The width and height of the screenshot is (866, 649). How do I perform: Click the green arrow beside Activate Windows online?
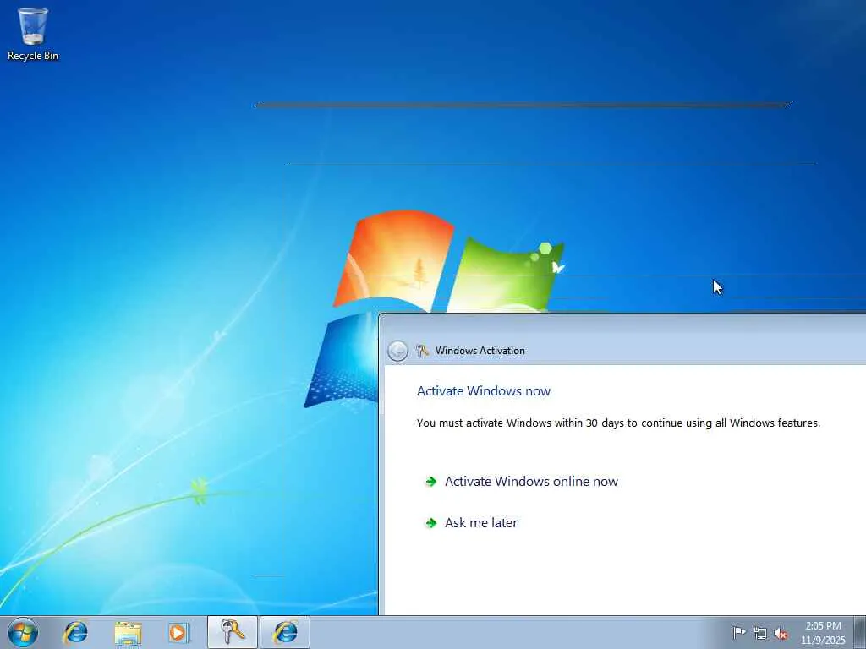(x=430, y=482)
